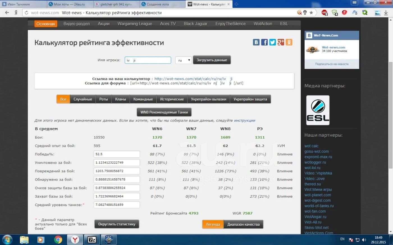The width and height of the screenshot is (393, 245).
Task: Switch to Мои лоты — 24au.ru tab
Action: click(x=70, y=4)
